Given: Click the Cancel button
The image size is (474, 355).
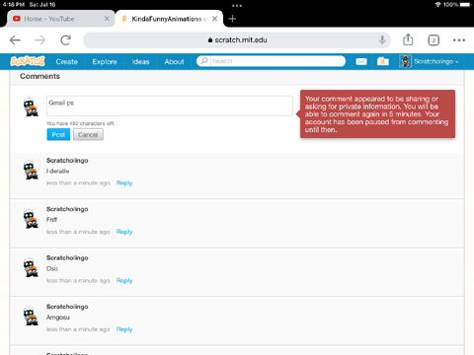Looking at the screenshot, I should (88, 135).
